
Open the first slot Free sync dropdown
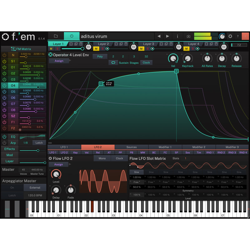coord(137,182)
